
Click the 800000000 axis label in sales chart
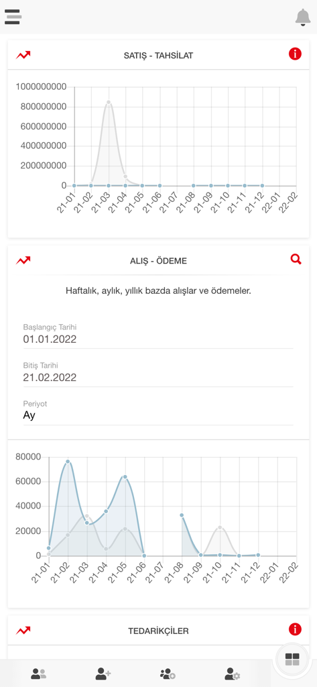44,107
